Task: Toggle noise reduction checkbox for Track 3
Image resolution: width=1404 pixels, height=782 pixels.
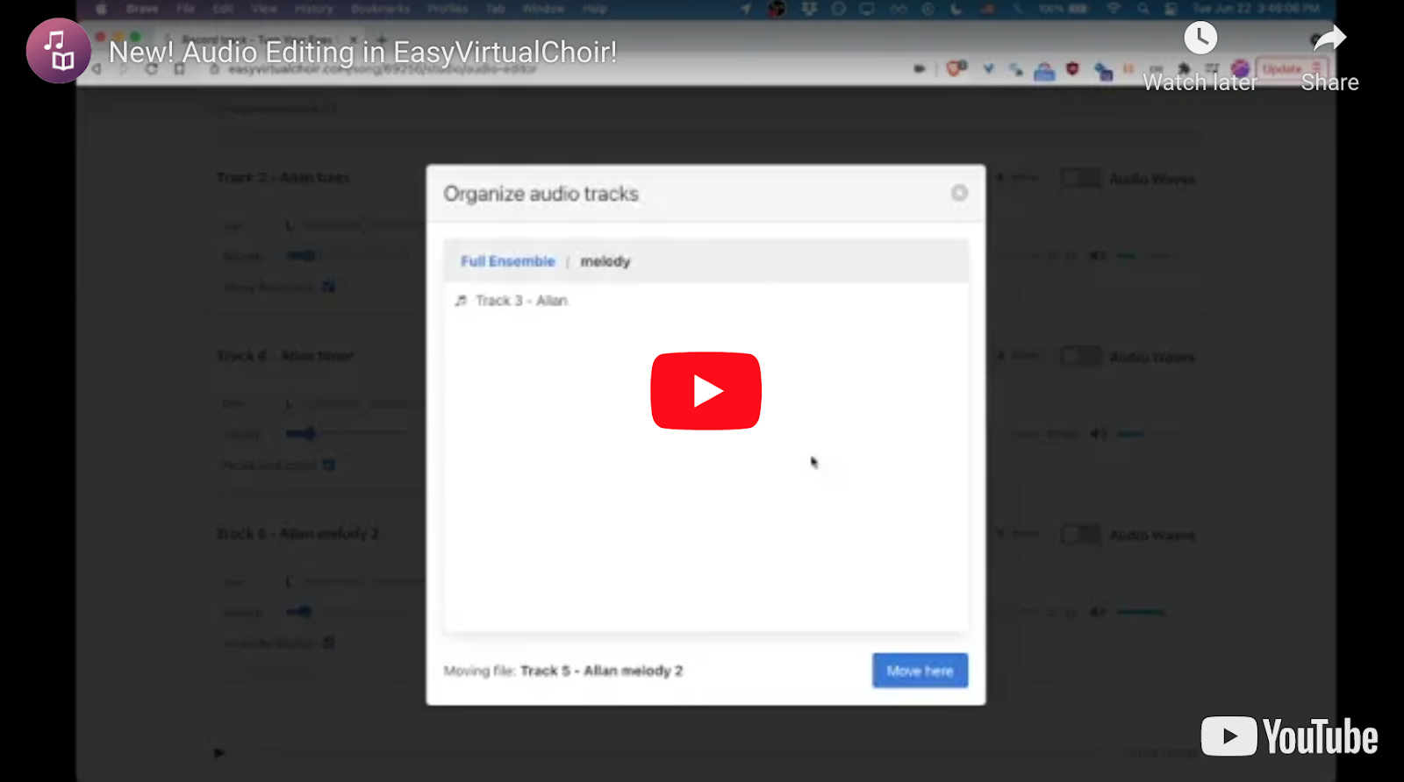Action: 328,287
